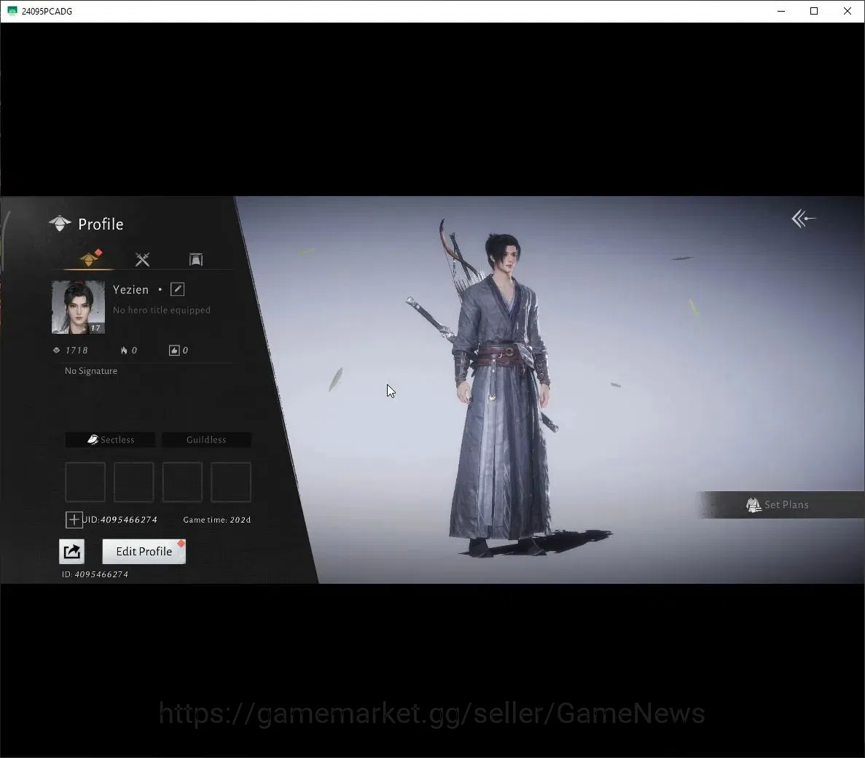Viewport: 865px width, 758px height.
Task: Maximize the 24095PCADG window
Action: [814, 11]
